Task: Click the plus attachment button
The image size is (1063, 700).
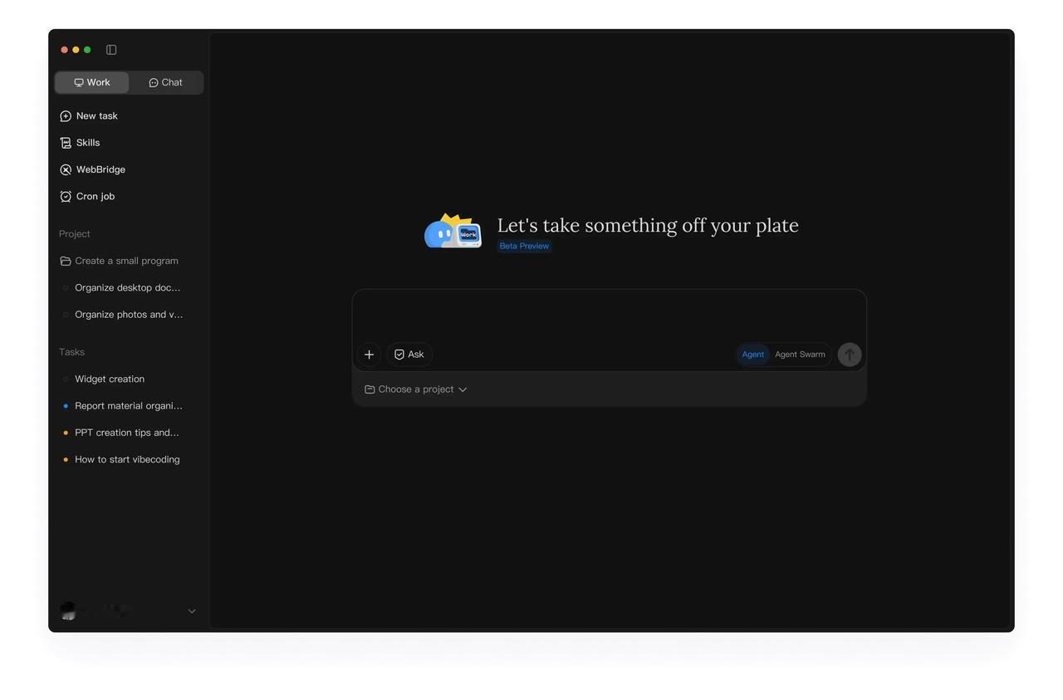Action: pos(370,355)
